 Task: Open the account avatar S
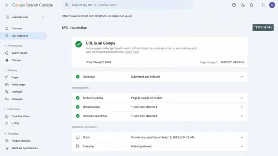[272, 5]
